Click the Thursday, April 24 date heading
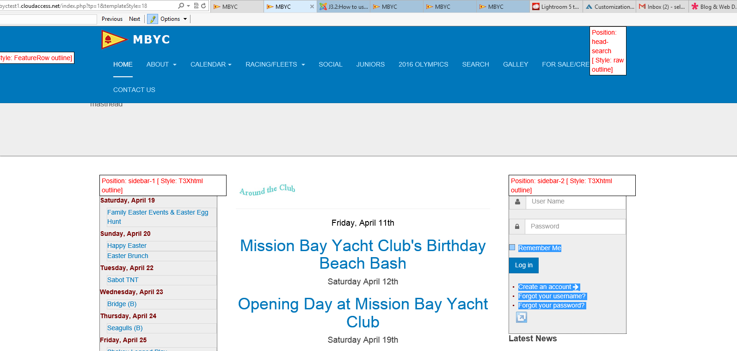 point(129,316)
